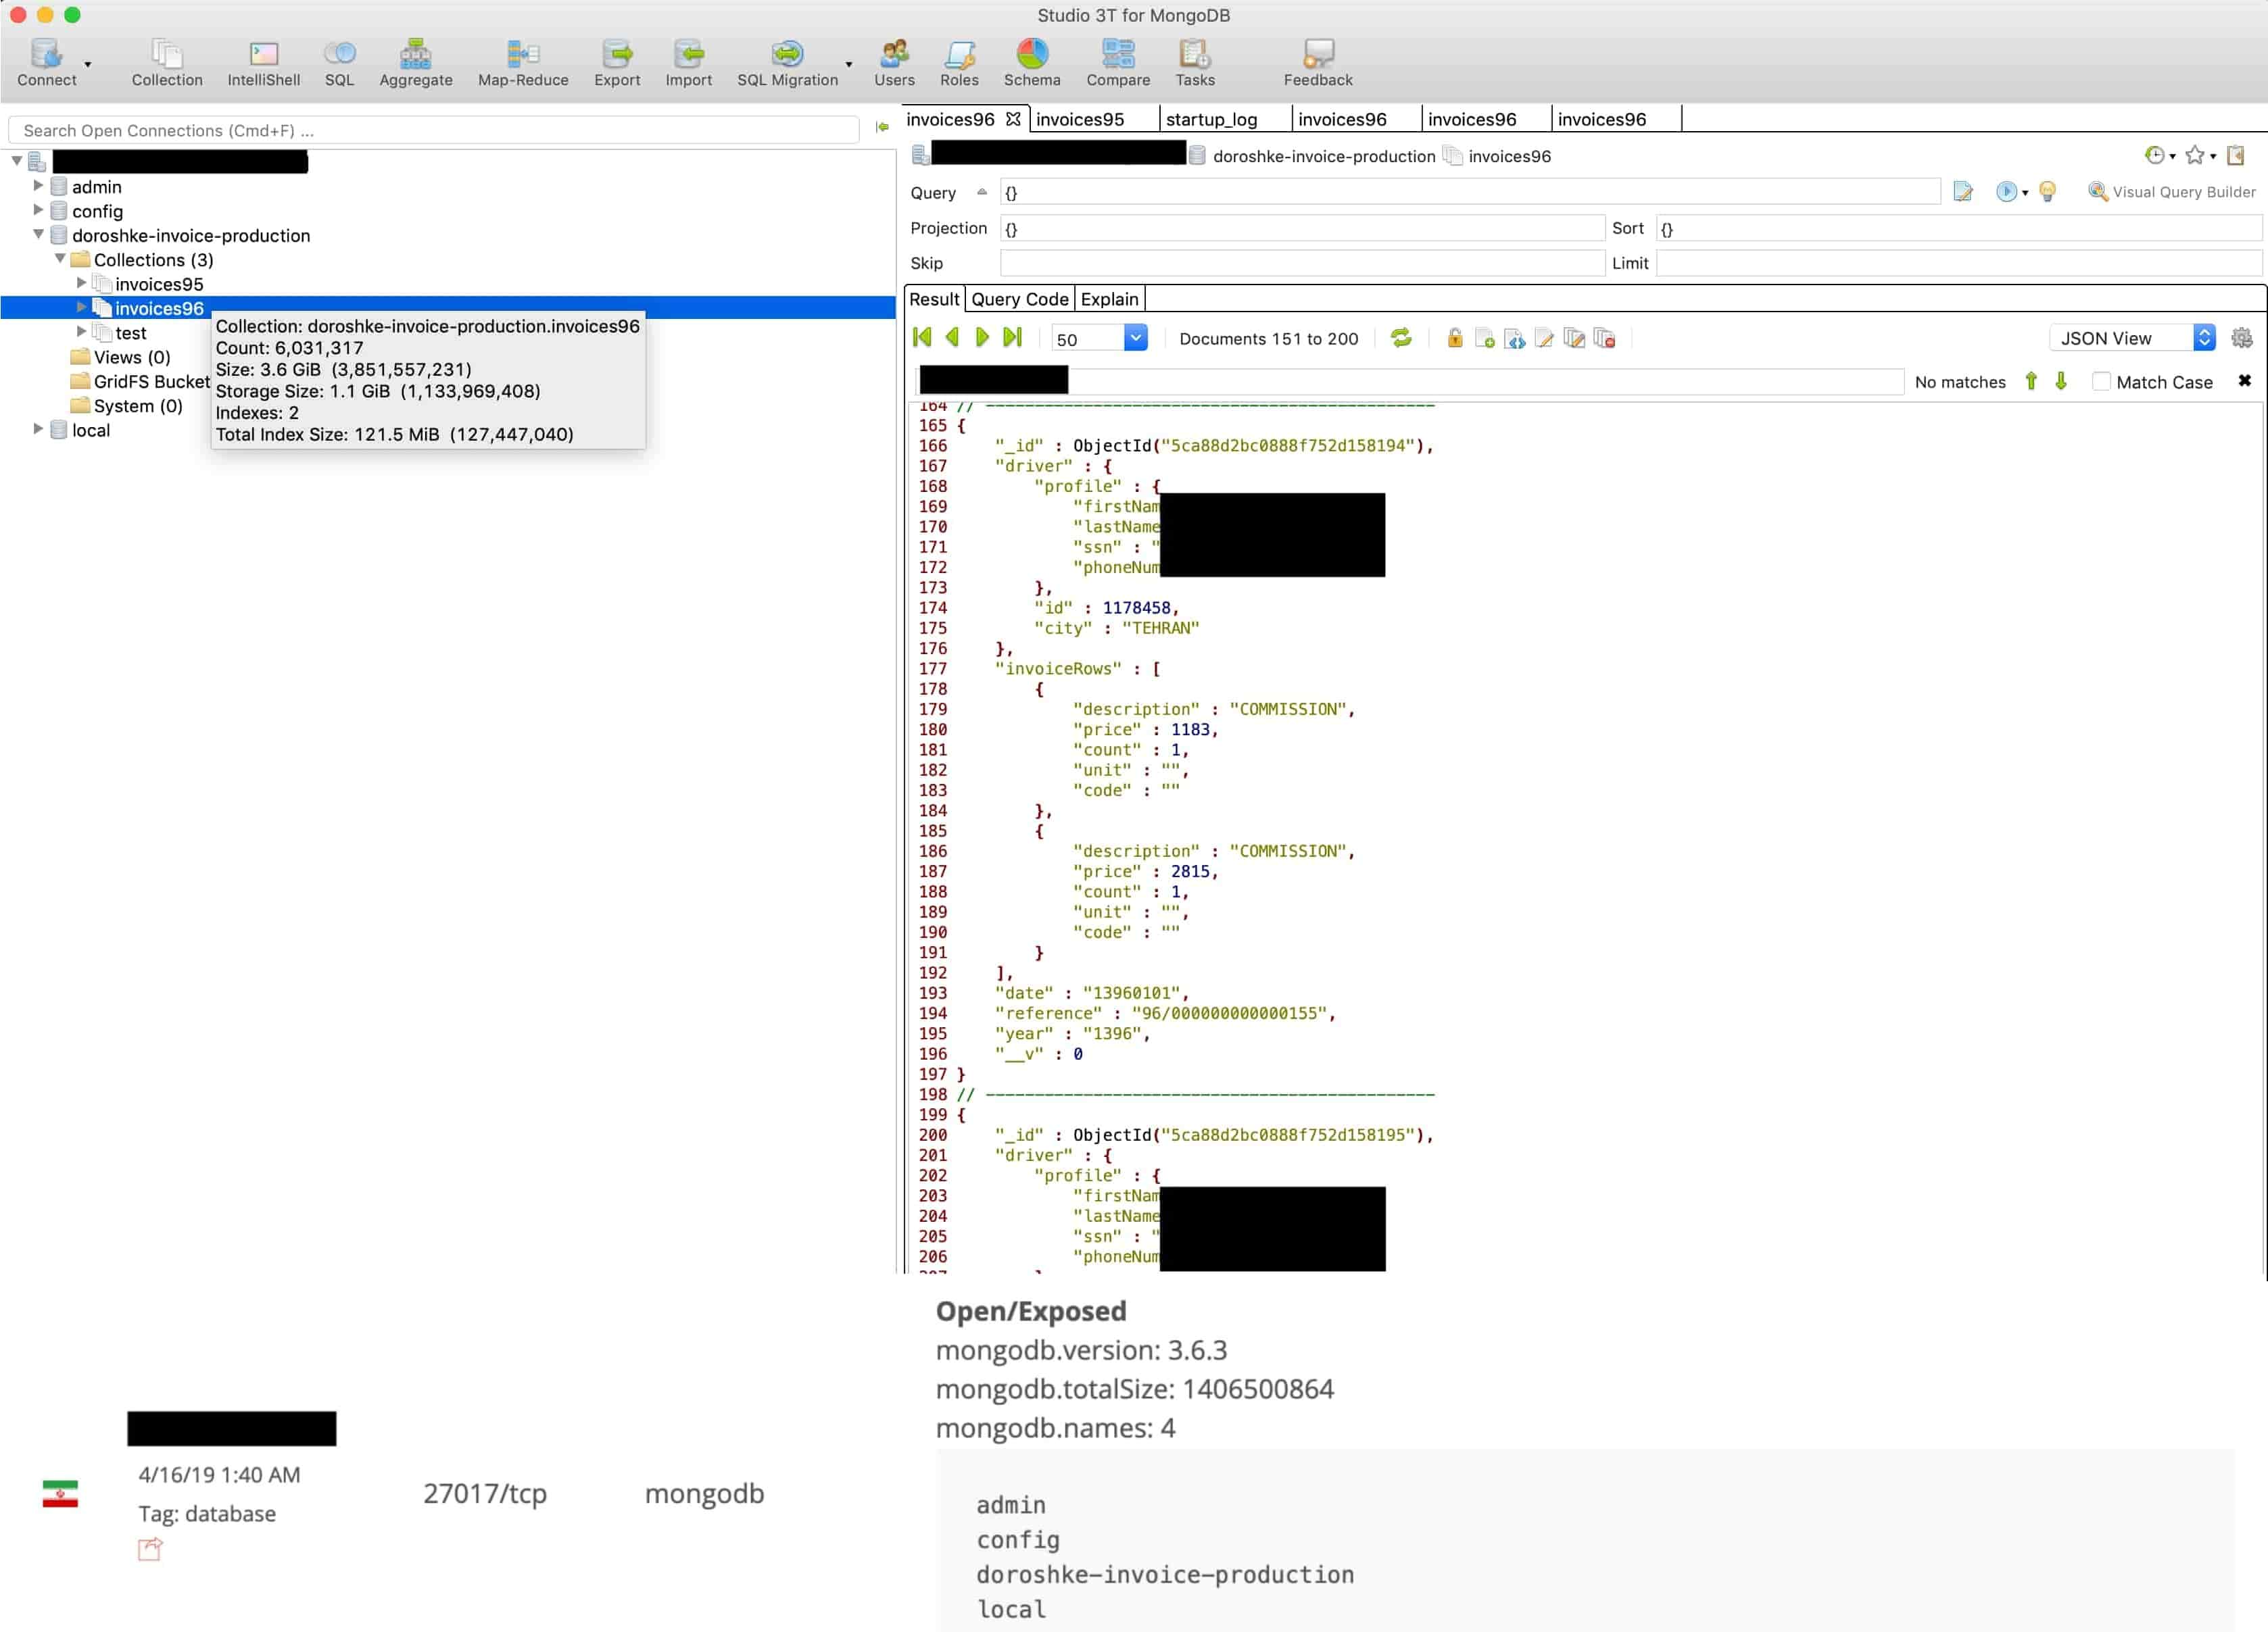Open the Query Code tab
Image resolution: width=2268 pixels, height=1632 pixels.
pos(1019,299)
